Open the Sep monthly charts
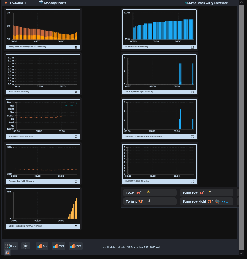Screen dimensions: 247x259 pyautogui.click(x=42, y=246)
